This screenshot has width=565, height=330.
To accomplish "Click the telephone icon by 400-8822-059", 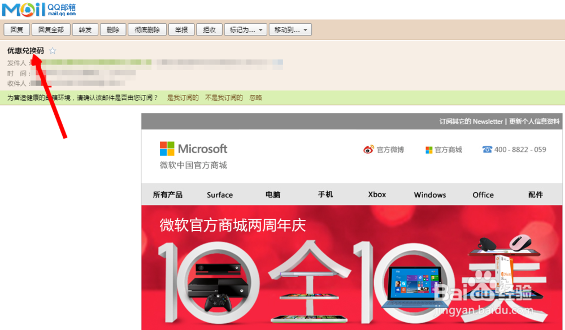I will click(487, 149).
